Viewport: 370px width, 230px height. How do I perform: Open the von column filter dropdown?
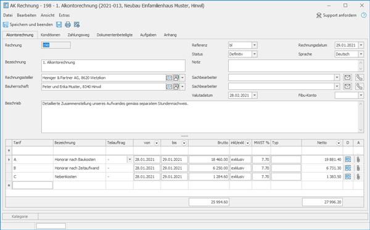click(157, 143)
